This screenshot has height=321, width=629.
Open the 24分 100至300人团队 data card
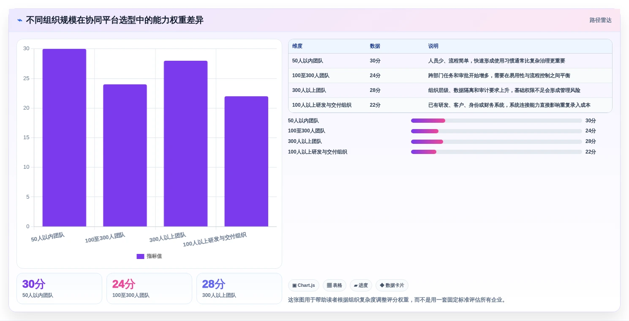click(x=149, y=289)
